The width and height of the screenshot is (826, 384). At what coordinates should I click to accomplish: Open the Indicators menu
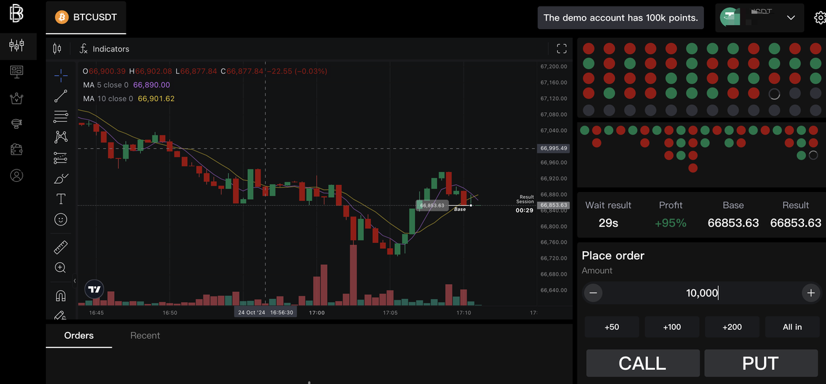tap(105, 49)
